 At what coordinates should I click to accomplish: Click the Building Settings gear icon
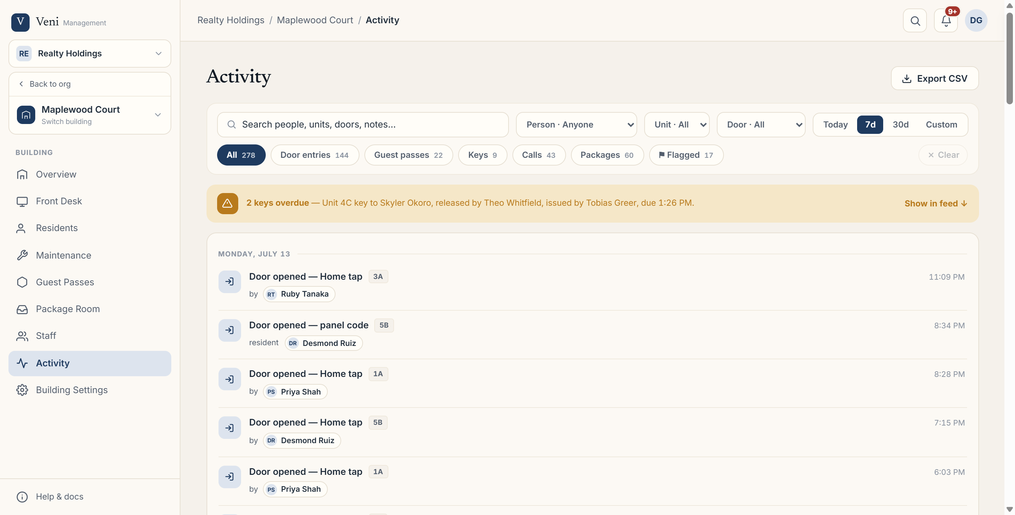[x=22, y=390]
